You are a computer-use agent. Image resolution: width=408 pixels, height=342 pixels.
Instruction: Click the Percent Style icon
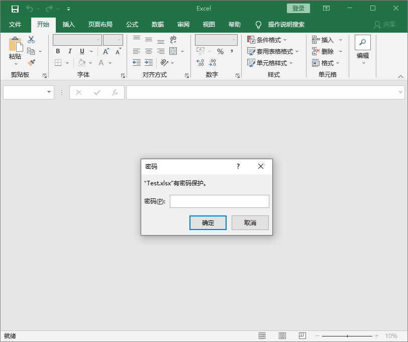[x=220, y=51]
